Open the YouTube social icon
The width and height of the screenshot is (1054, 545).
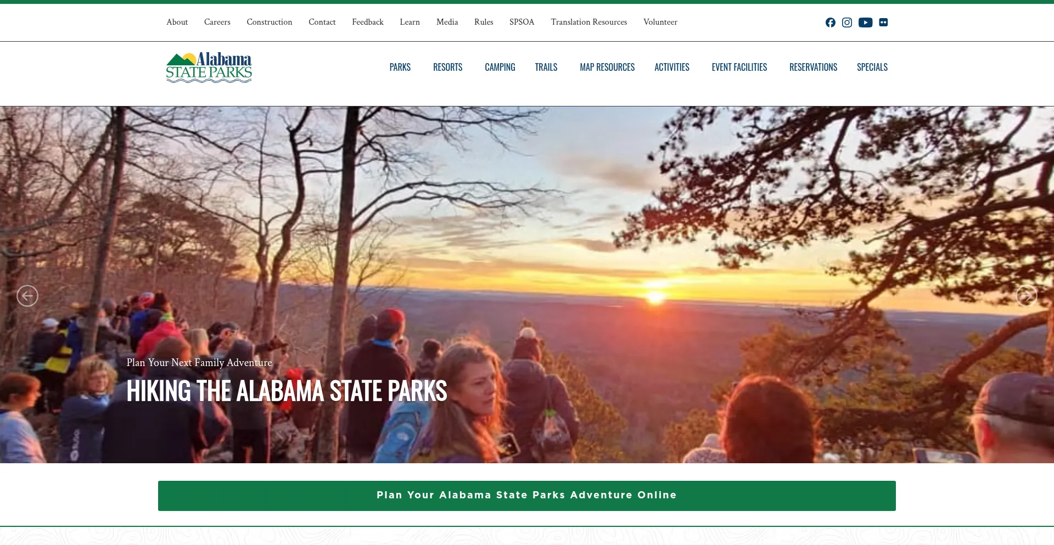[866, 23]
